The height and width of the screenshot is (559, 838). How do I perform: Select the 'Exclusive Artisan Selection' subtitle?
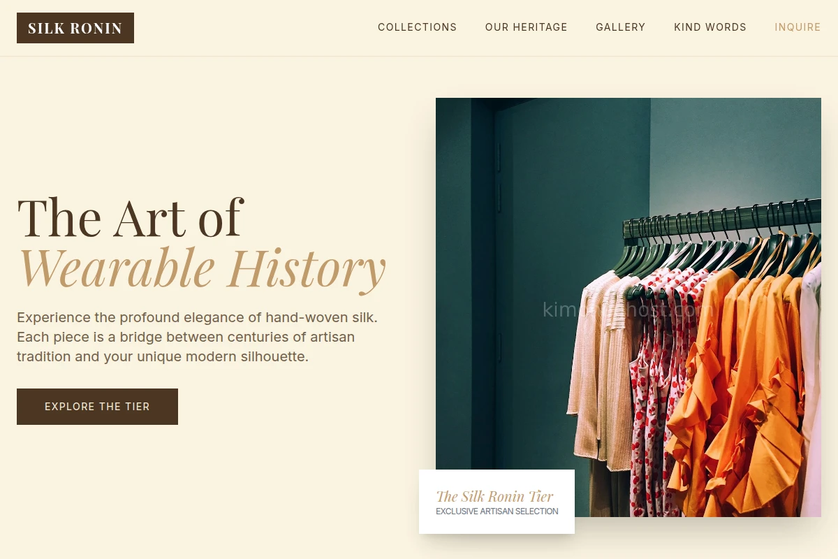[x=497, y=511]
